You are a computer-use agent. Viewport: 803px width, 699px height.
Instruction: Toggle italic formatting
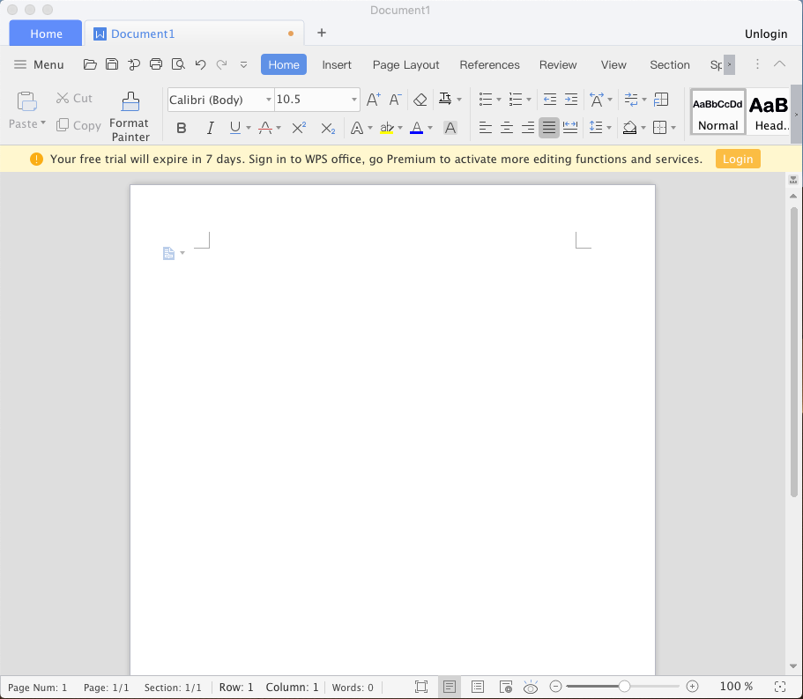(x=210, y=128)
